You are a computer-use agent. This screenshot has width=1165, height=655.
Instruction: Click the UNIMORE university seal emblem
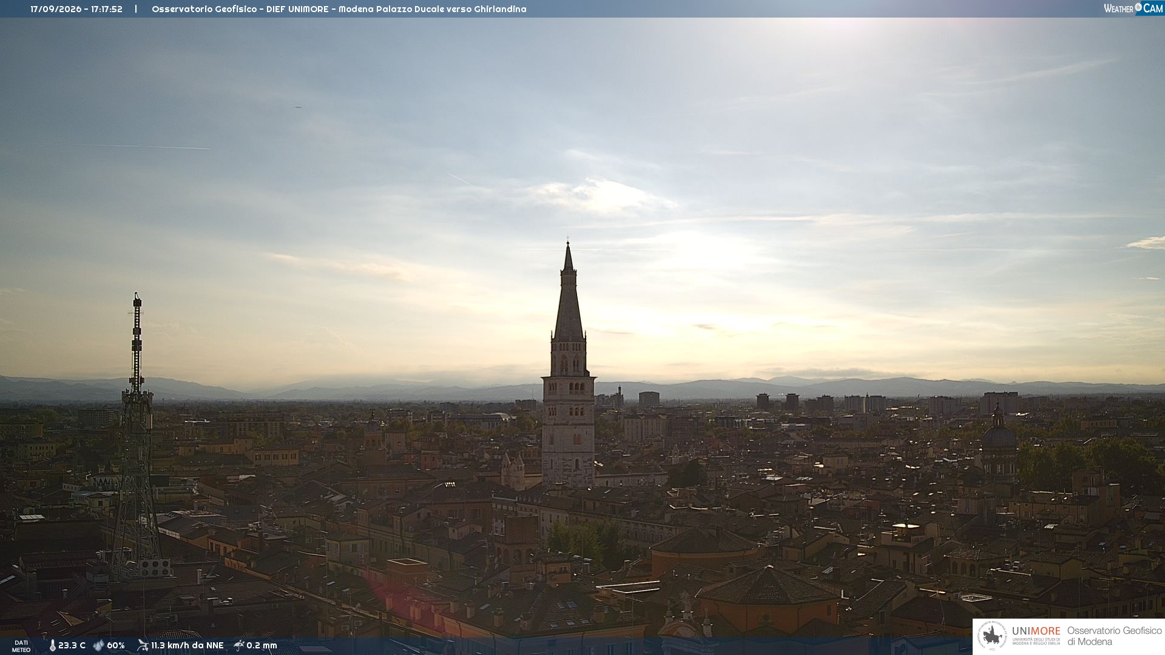[x=992, y=636]
